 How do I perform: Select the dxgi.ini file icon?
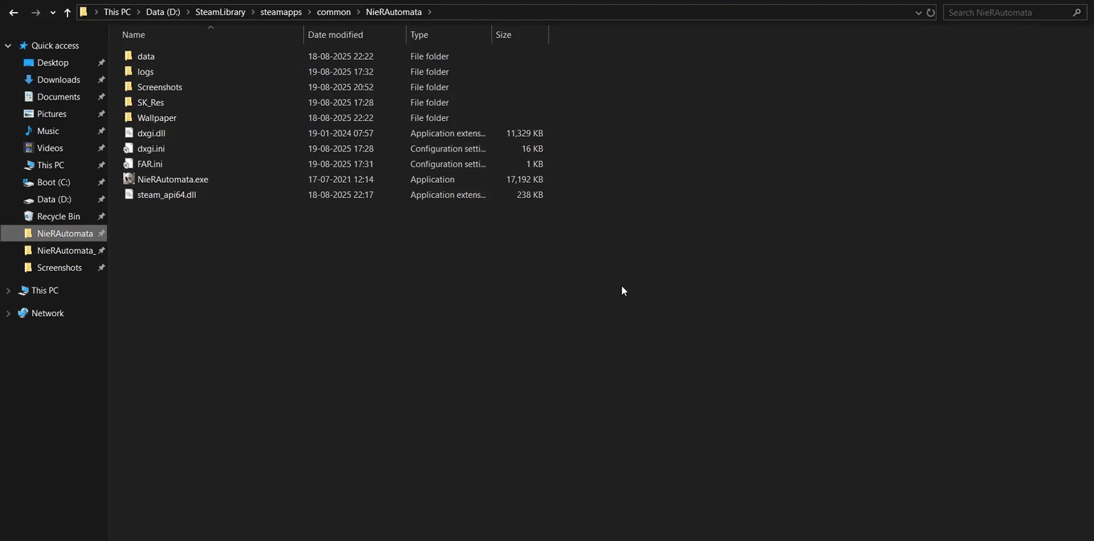pyautogui.click(x=128, y=148)
